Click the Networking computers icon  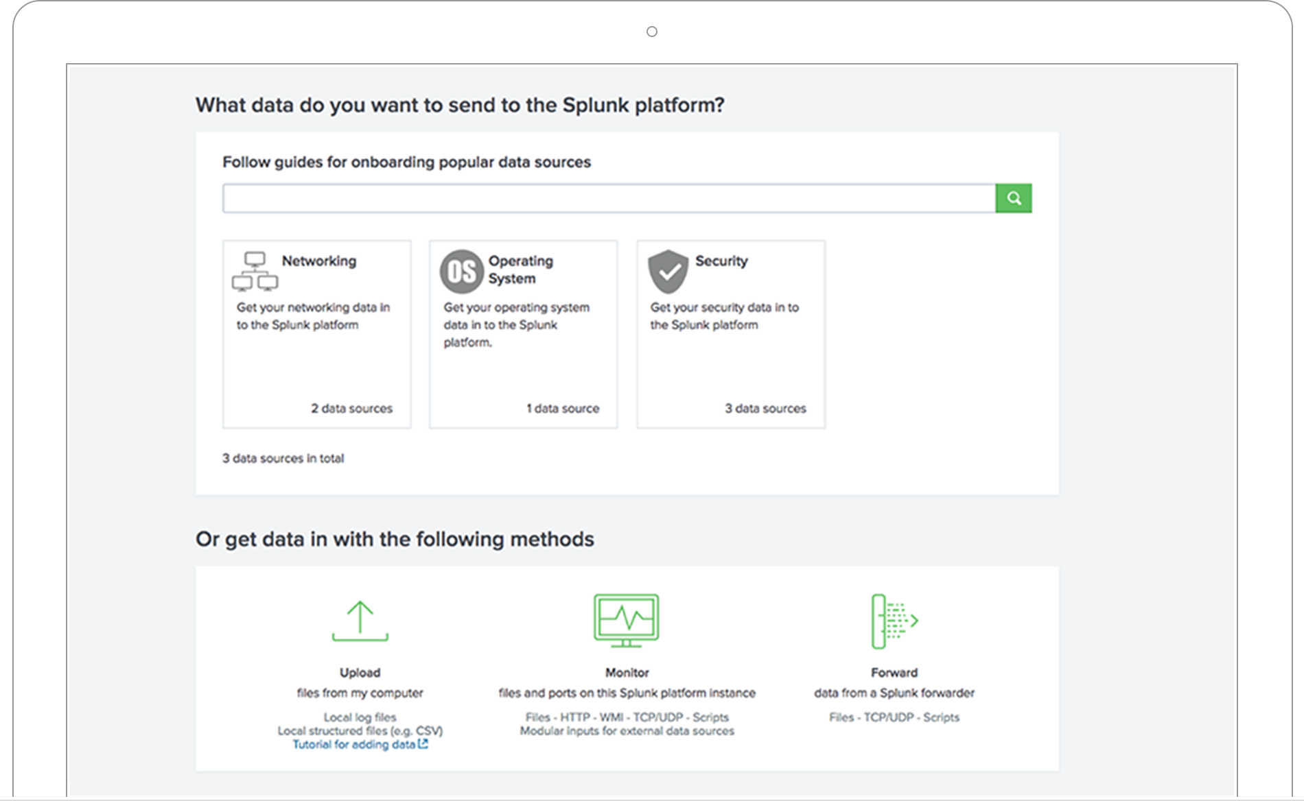coord(255,272)
